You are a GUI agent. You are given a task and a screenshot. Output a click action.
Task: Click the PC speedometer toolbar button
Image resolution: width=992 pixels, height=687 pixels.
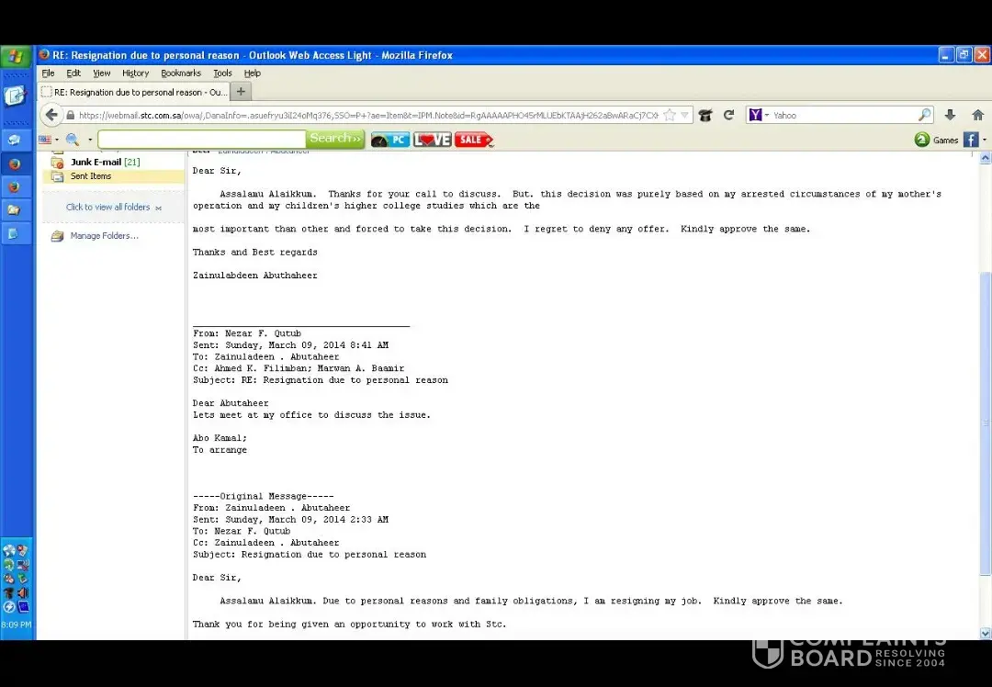pyautogui.click(x=390, y=140)
